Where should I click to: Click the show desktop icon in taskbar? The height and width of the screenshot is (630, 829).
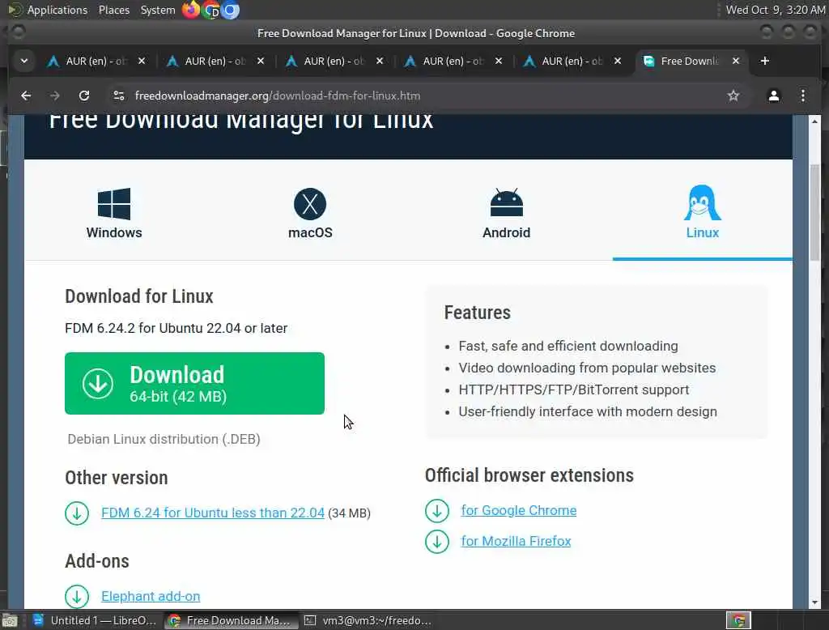click(x=10, y=620)
